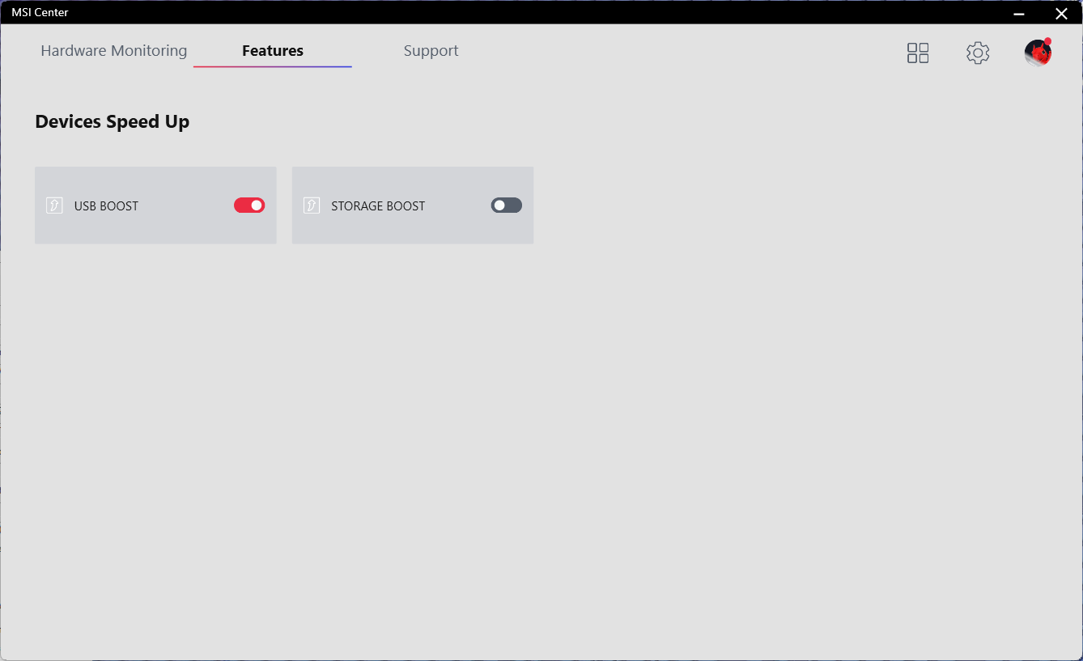
Task: Click the Devices Speed Up heading
Action: 113,122
